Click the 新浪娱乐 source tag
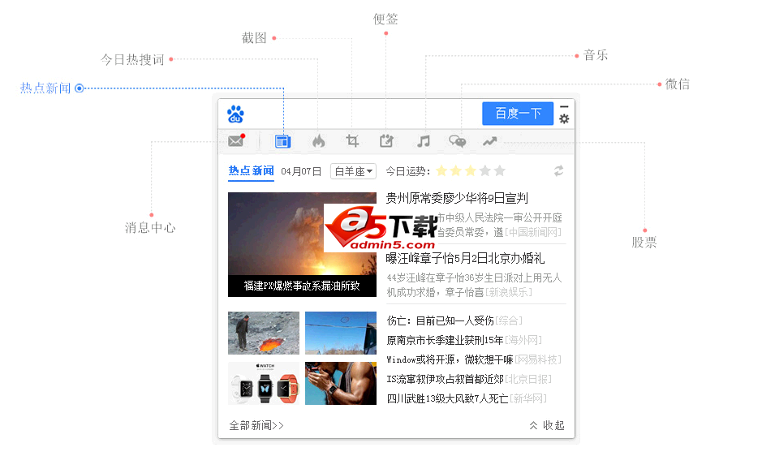The width and height of the screenshot is (762, 456). (509, 292)
